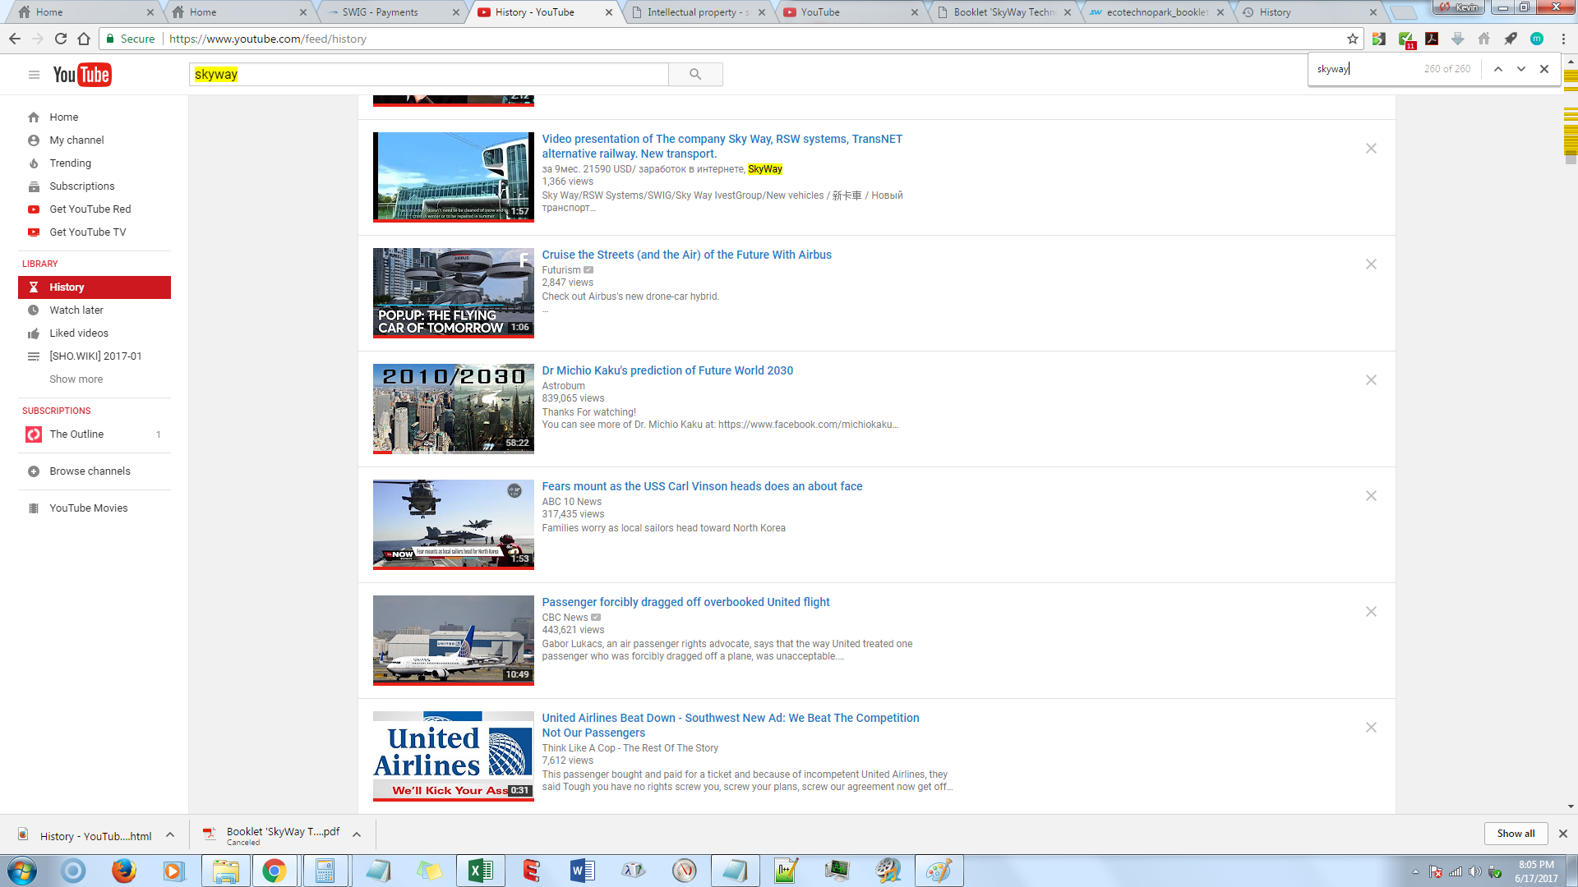Open CBC News channel link
The image size is (1578, 887).
tap(565, 618)
